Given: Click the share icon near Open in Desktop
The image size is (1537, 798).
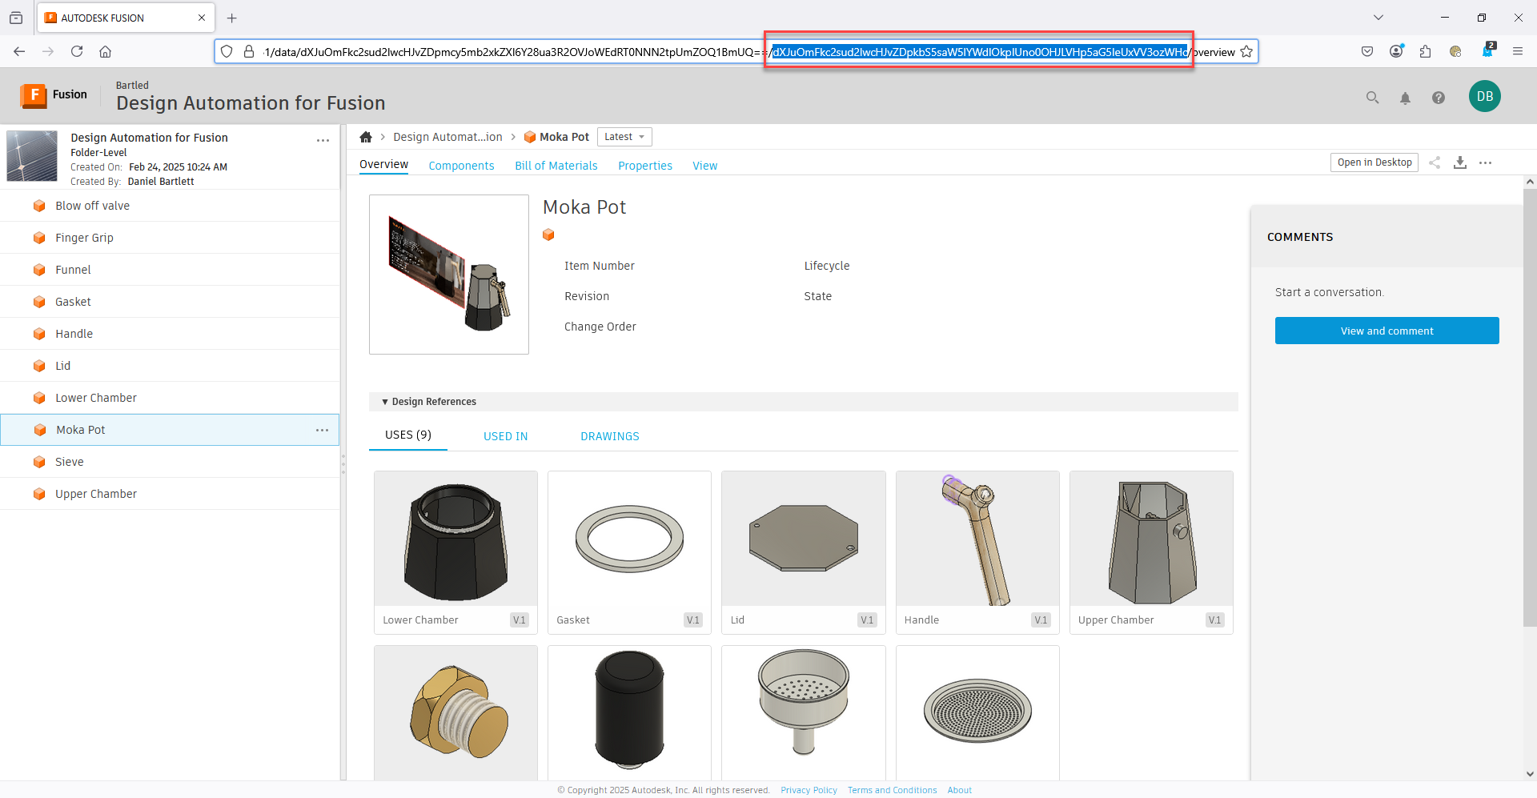Looking at the screenshot, I should tap(1435, 162).
